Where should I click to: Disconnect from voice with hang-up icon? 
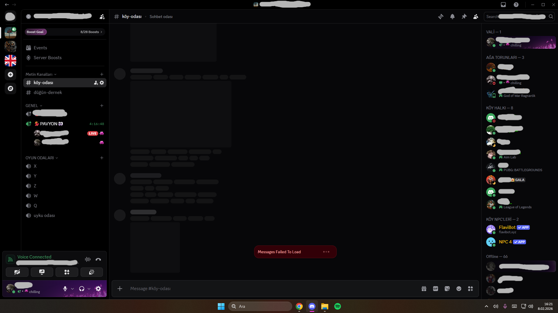click(98, 259)
